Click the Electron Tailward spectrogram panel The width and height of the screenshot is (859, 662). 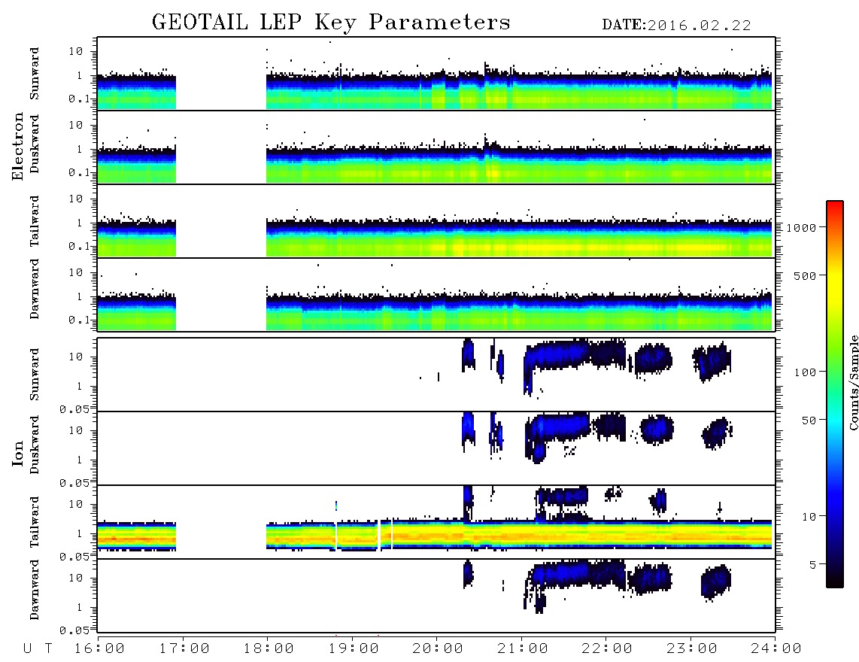(436, 221)
